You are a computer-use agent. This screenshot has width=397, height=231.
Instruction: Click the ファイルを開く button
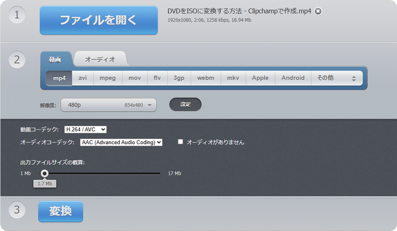[x=99, y=20]
